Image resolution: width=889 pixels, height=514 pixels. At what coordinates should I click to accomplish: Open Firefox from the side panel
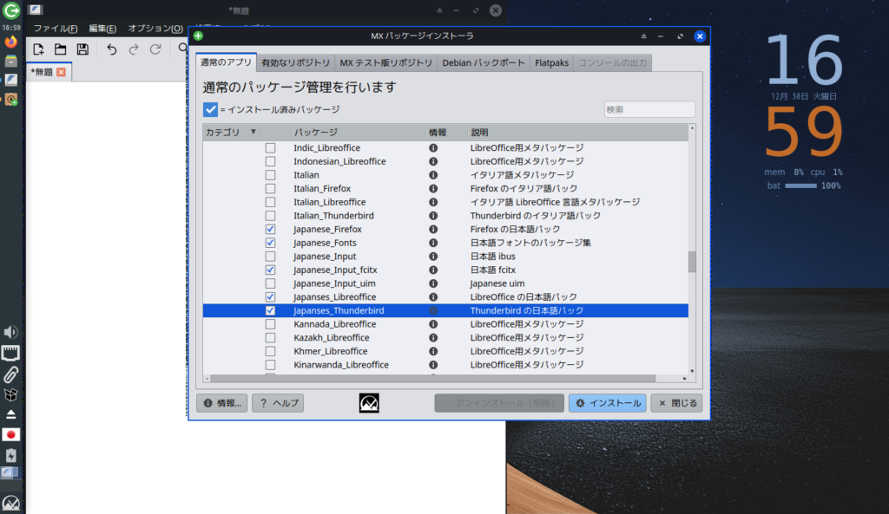click(11, 41)
